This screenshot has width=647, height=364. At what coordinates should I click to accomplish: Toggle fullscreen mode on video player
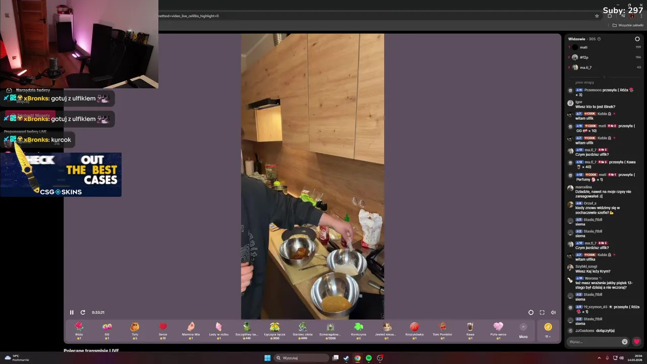click(542, 312)
